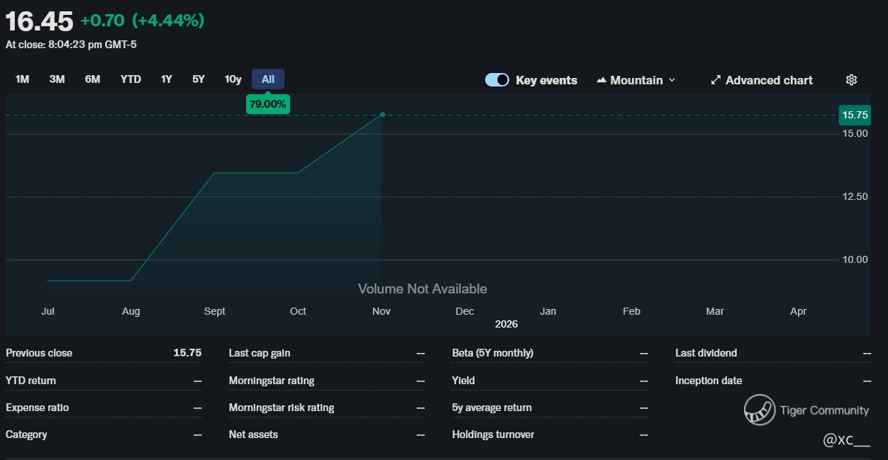
Task: Show the 5Y chart range
Action: click(199, 79)
